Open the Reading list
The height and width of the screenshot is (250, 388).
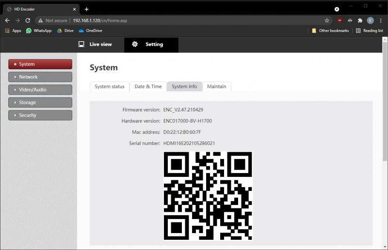coord(370,31)
